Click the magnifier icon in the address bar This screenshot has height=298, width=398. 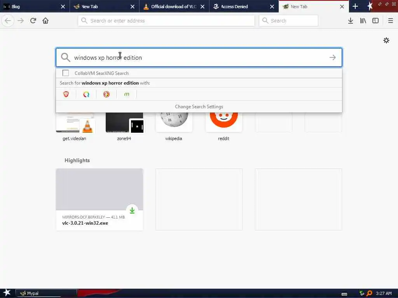pos(84,21)
